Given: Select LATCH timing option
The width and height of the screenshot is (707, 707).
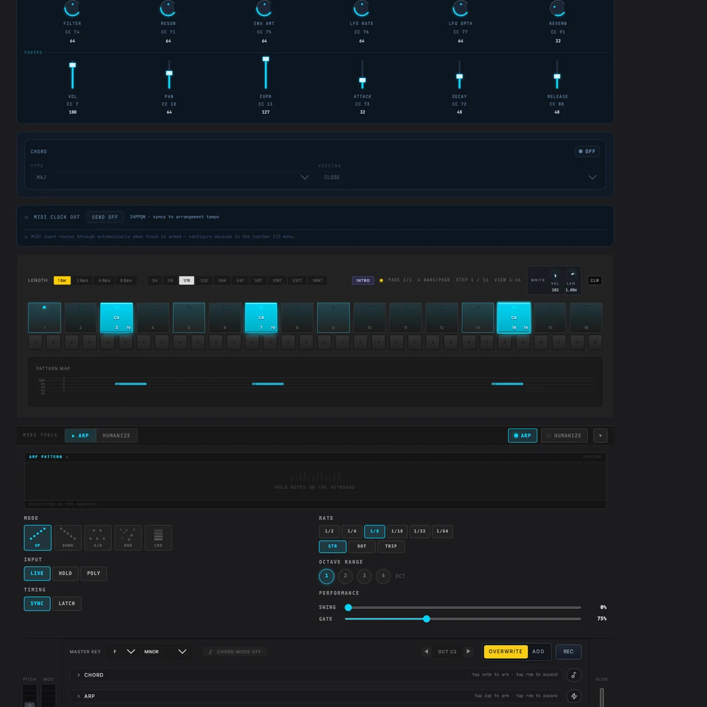Looking at the screenshot, I should (67, 604).
